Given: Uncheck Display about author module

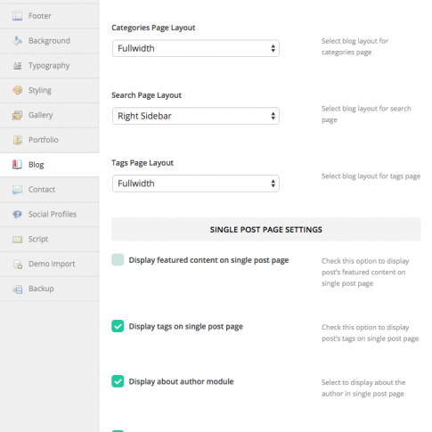Looking at the screenshot, I should click(118, 381).
